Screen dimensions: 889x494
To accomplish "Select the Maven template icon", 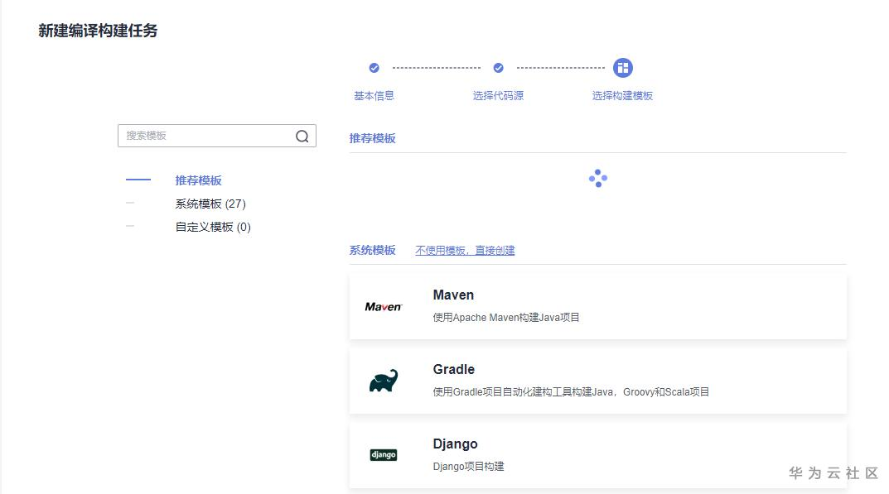I will [x=383, y=308].
